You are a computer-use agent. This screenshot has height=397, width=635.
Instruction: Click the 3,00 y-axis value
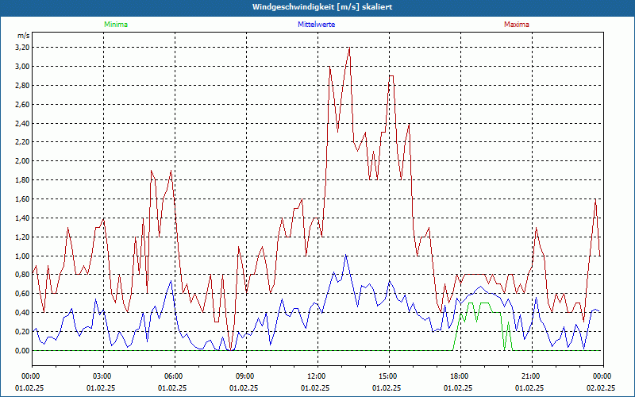[x=22, y=67]
